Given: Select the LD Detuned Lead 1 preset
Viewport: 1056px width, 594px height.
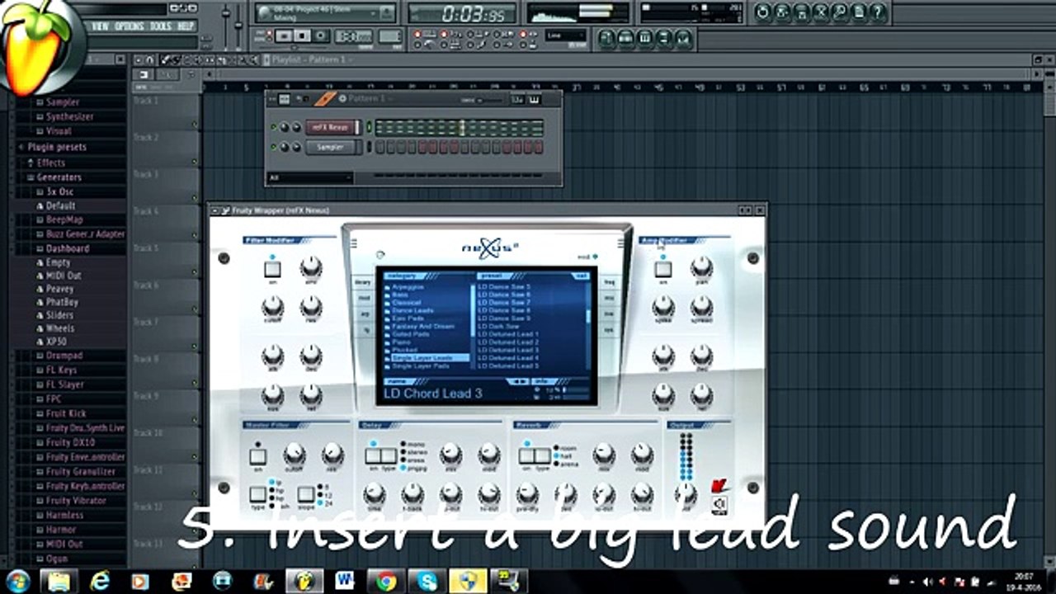Looking at the screenshot, I should click(x=508, y=334).
